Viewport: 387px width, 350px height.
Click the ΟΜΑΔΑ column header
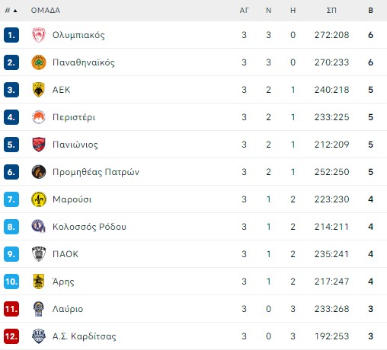[46, 11]
